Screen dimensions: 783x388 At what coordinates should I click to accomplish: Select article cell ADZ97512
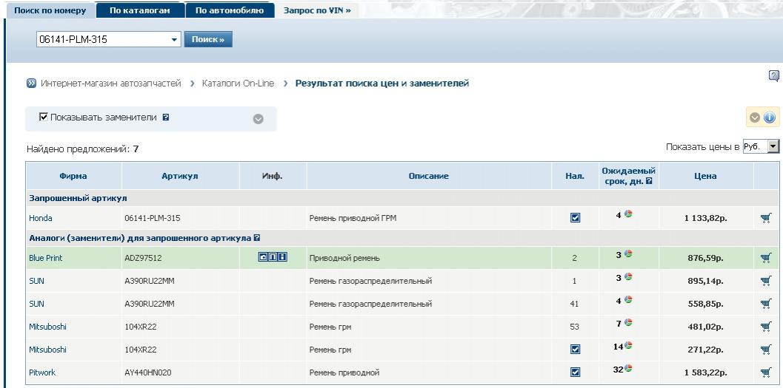pyautogui.click(x=143, y=258)
